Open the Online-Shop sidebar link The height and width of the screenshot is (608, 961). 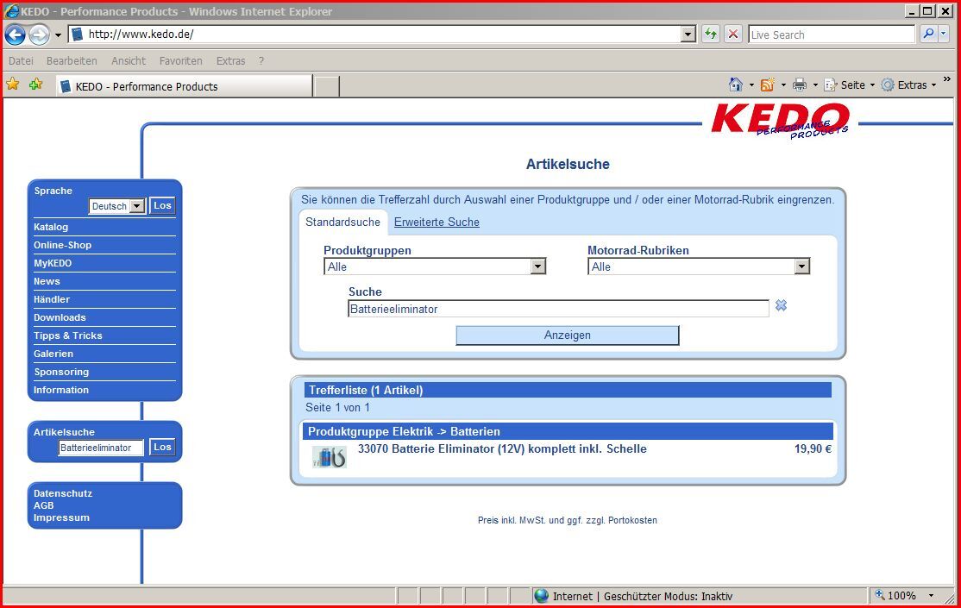point(62,245)
